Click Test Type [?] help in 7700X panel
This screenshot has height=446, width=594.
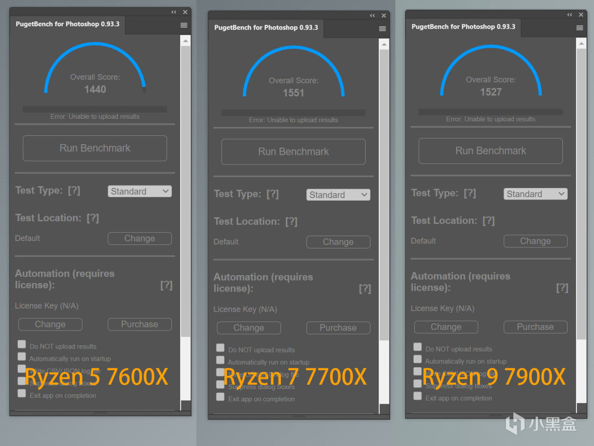[273, 194]
